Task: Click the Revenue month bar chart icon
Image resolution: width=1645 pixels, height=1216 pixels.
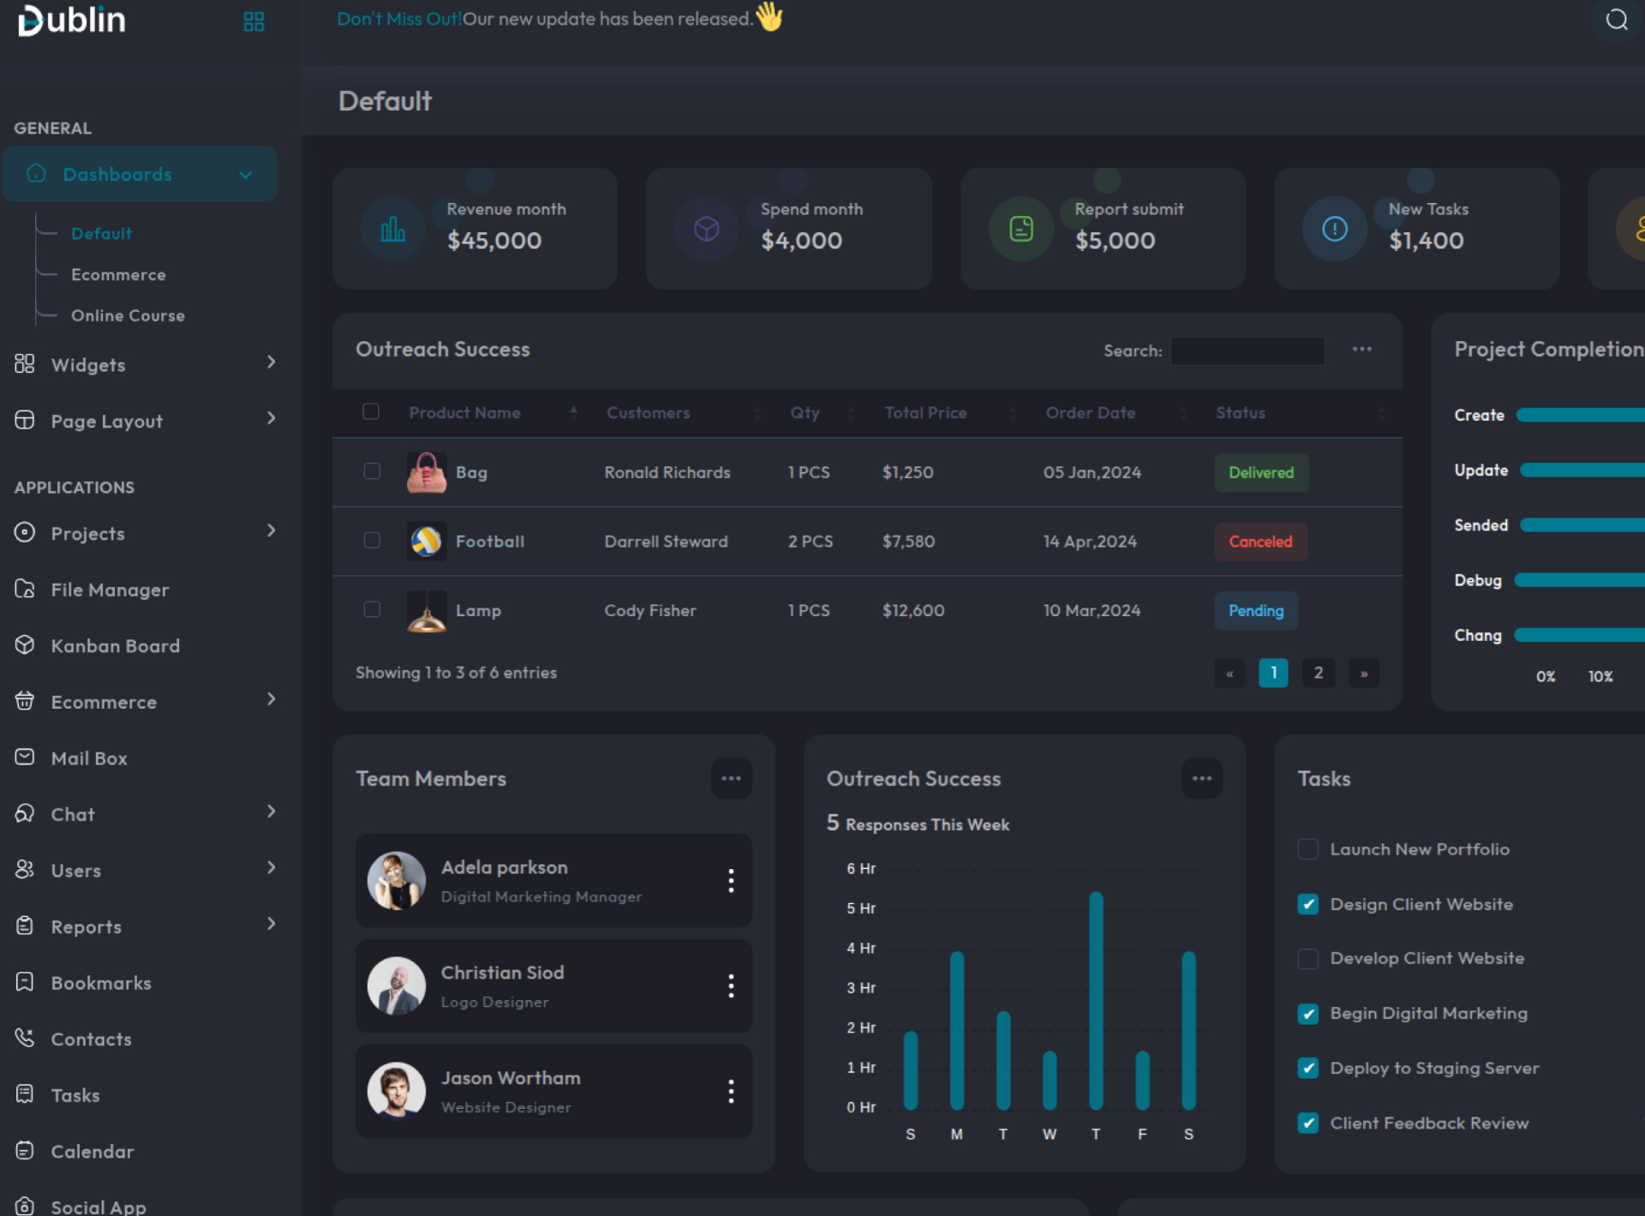Action: pos(393,229)
